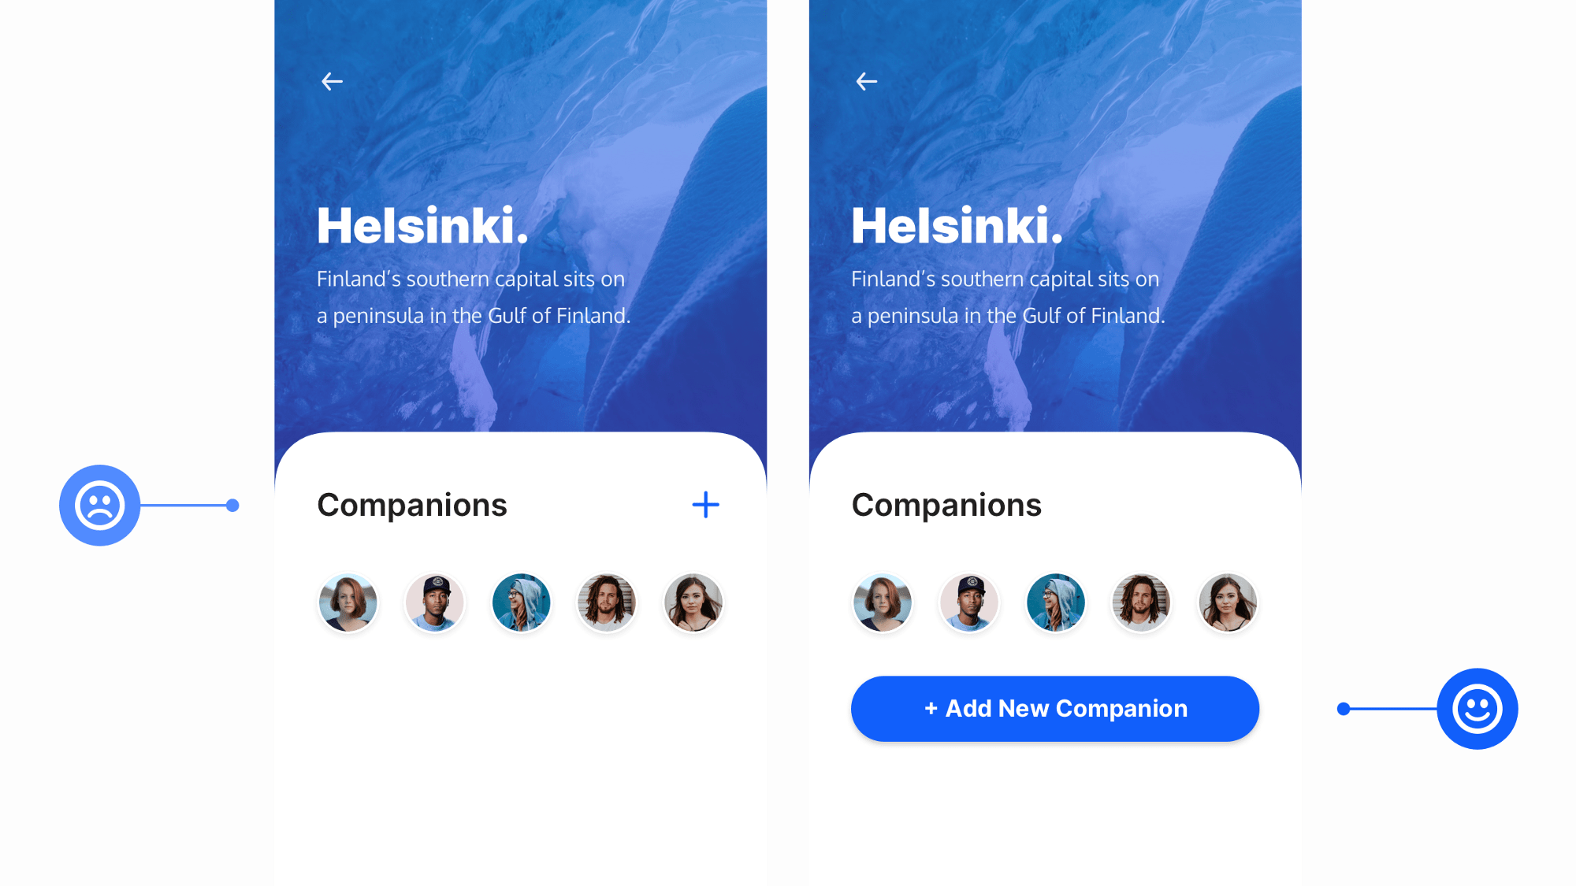
Task: Select third companion profile avatar
Action: click(521, 602)
